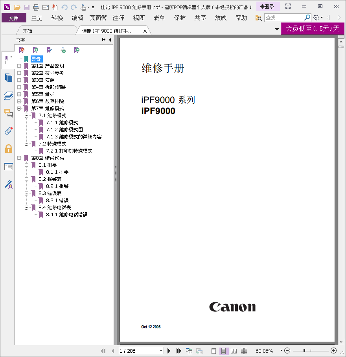The height and width of the screenshot is (357, 346).
Task: Click the search magnifier icon
Action: [x=307, y=18]
